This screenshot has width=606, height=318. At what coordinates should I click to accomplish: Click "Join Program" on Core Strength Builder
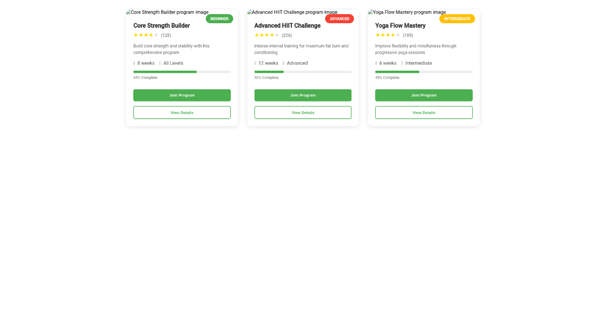tap(182, 95)
